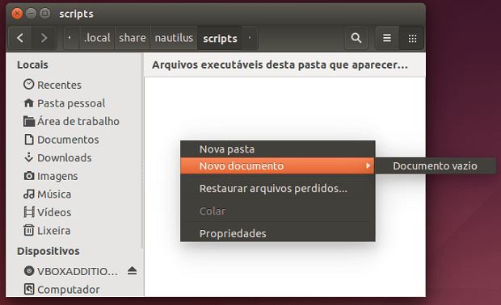
Task: Navigate to .local in path bar
Action: [97, 38]
